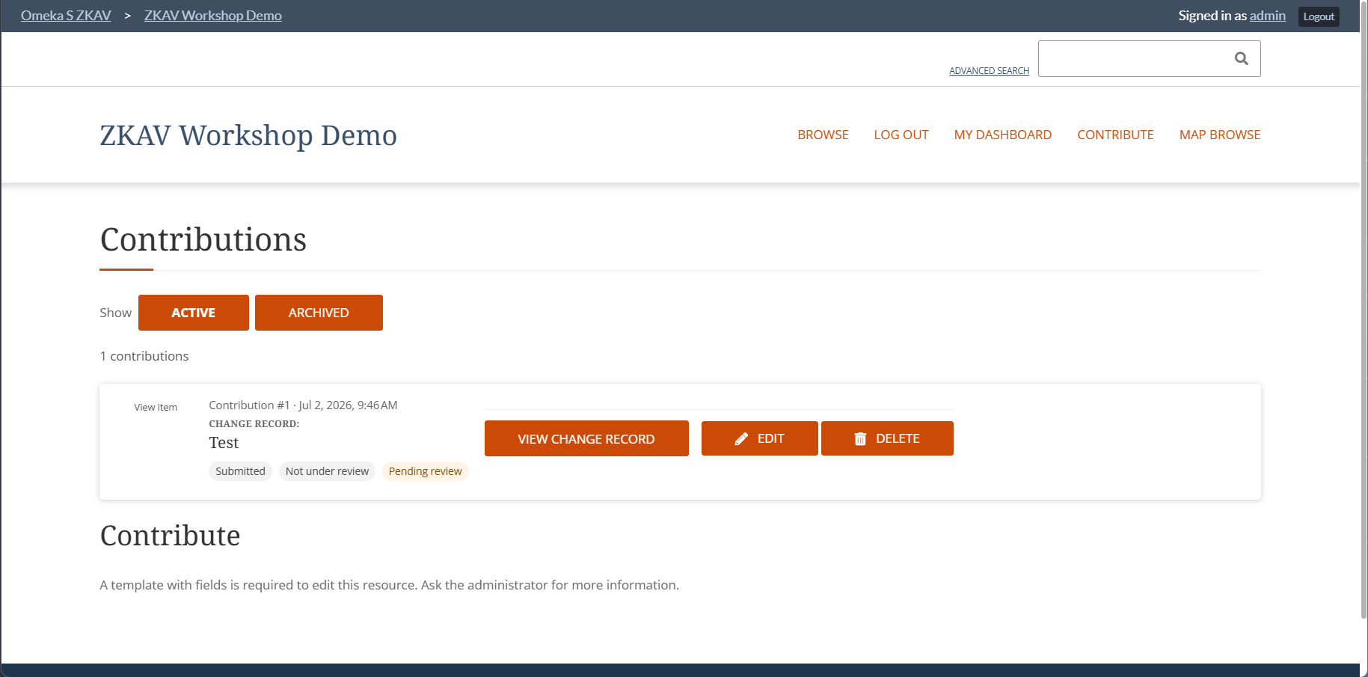
Task: Open Map Browse in the navigation
Action: point(1220,135)
